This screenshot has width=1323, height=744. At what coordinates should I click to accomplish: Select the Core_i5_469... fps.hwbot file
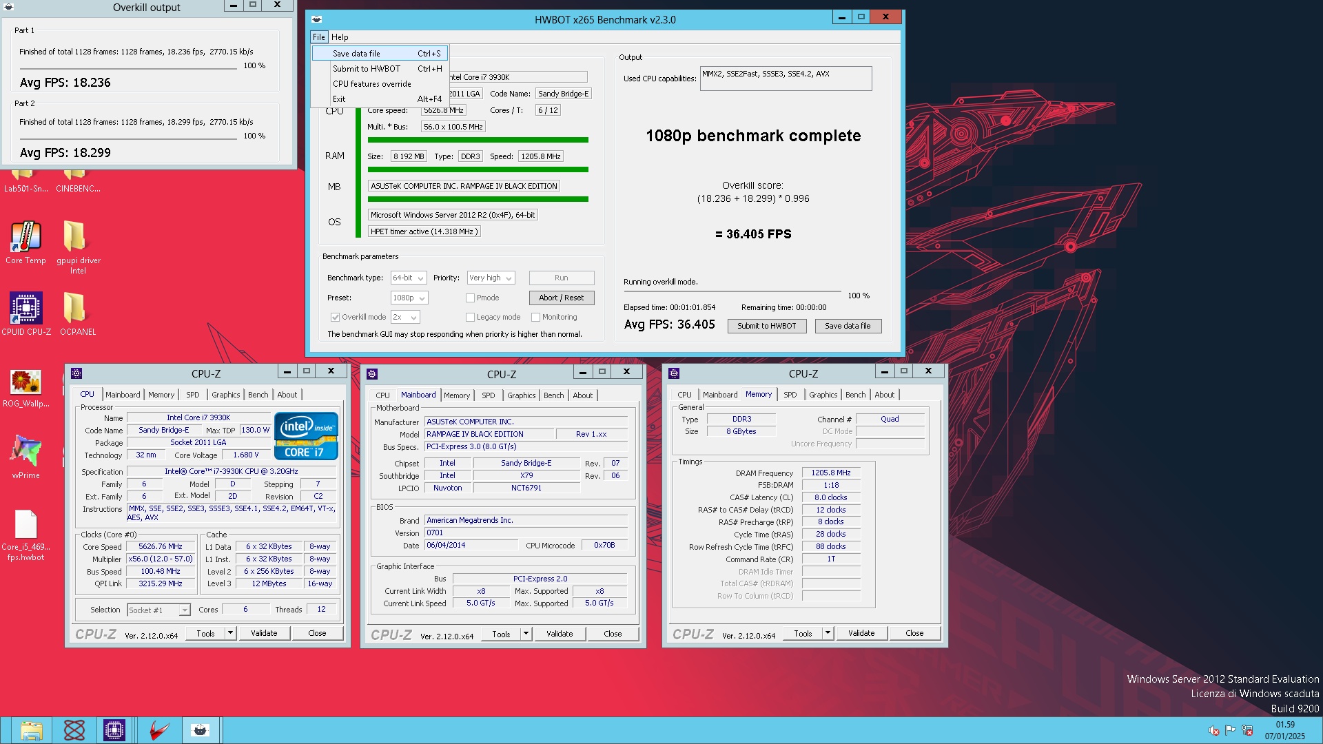pyautogui.click(x=25, y=535)
